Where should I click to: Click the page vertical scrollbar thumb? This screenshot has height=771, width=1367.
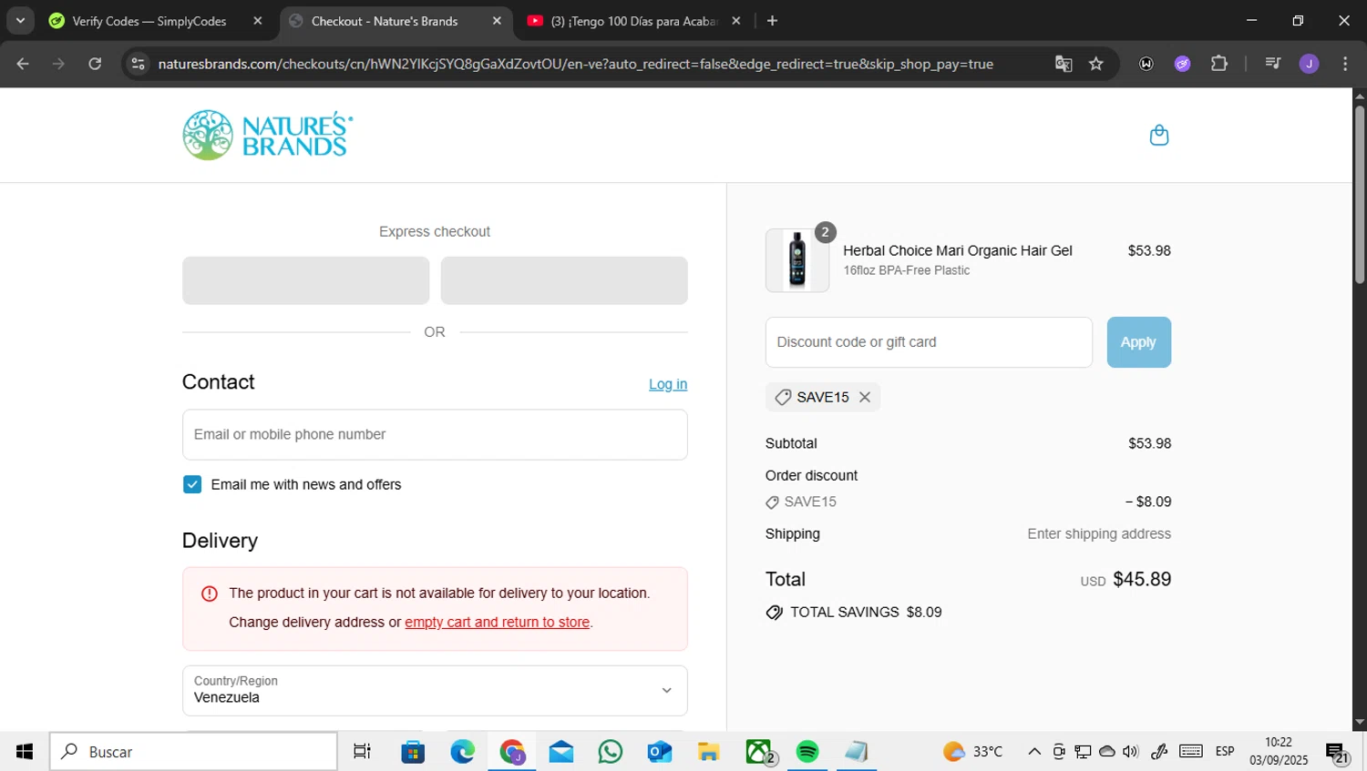click(x=1359, y=196)
